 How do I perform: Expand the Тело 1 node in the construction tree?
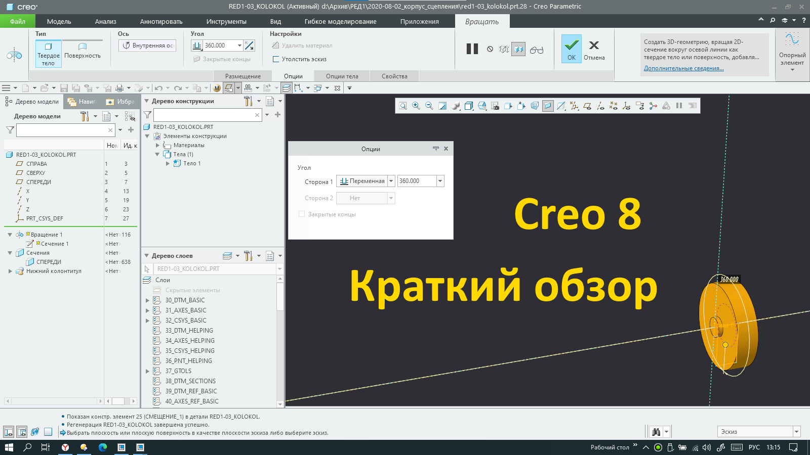168,163
